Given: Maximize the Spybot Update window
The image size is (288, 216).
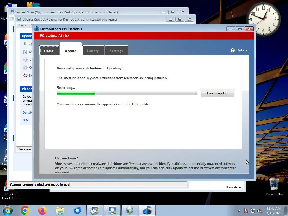Looking at the screenshot, I should point(180,19).
